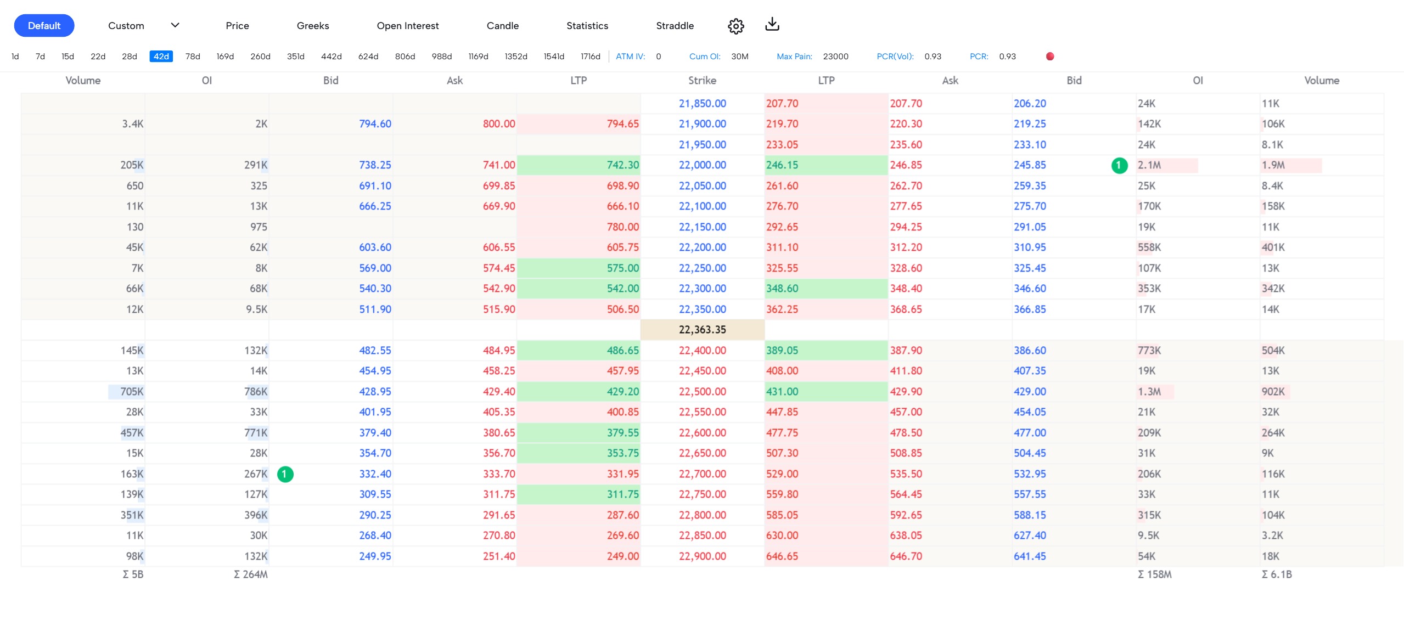
Task: Click the spot price 22,363.35 cell
Action: pos(702,330)
